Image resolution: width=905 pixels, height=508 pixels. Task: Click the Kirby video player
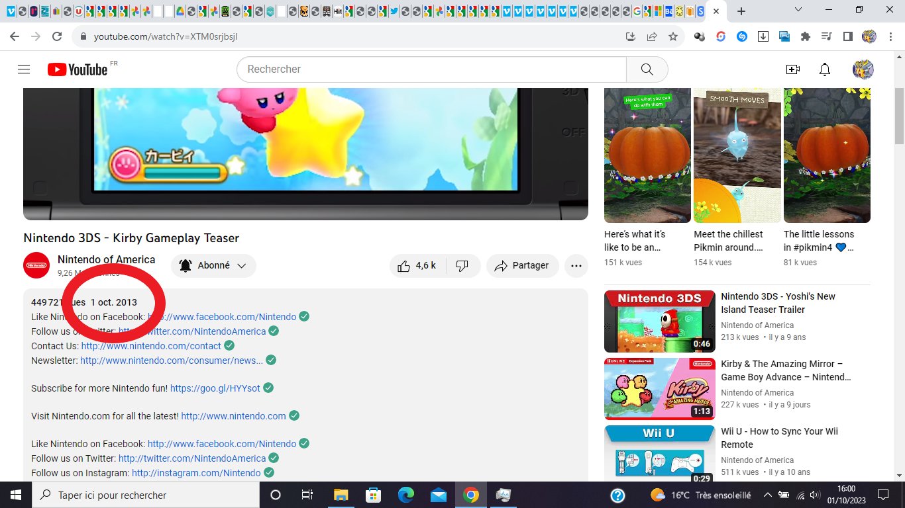click(x=305, y=153)
